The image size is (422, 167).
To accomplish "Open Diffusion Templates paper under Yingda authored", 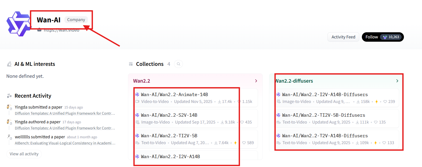I will 65,128.
